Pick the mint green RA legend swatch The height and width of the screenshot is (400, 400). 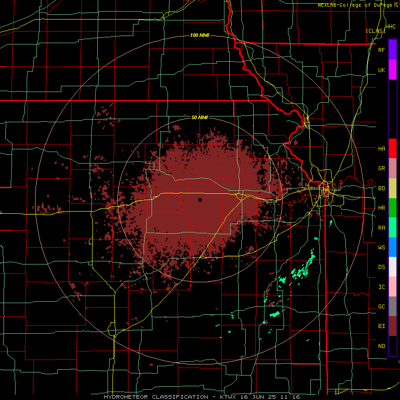tap(392, 228)
